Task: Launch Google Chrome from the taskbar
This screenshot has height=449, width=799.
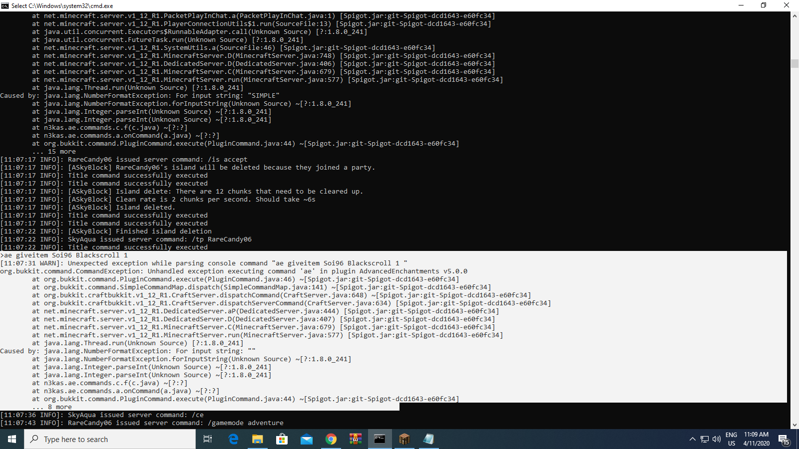Action: click(x=331, y=439)
